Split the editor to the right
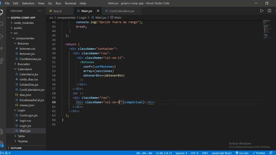Screen dimensions: 276x155 point(269,11)
